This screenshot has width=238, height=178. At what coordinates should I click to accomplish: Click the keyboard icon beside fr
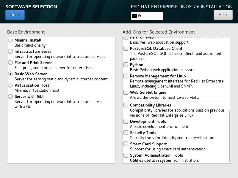134,16
